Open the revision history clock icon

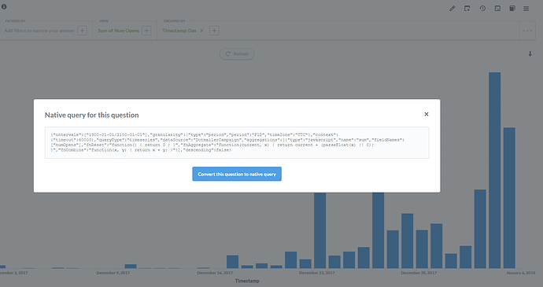click(x=482, y=9)
